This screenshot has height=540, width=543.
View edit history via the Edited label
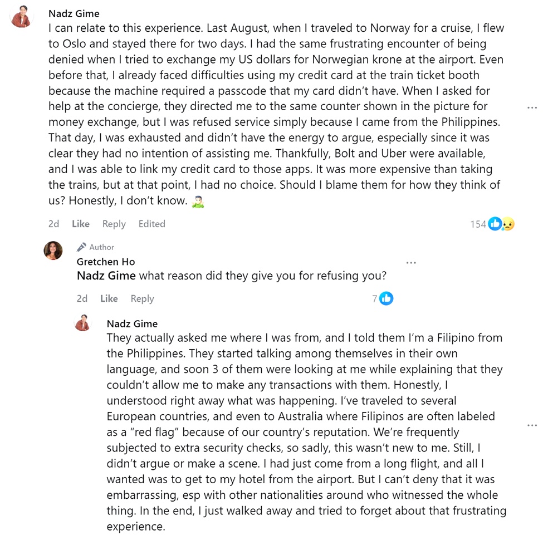coord(151,224)
